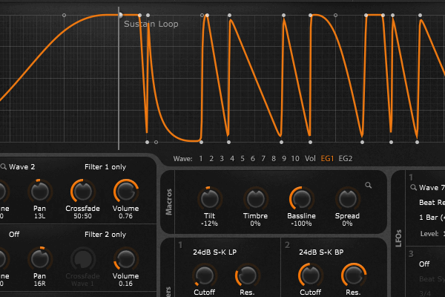445x297 pixels.
Task: Select Wave tab 8
Action: point(274,159)
